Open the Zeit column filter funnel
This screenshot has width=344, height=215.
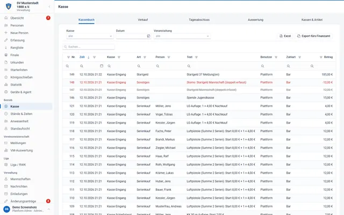95,58
